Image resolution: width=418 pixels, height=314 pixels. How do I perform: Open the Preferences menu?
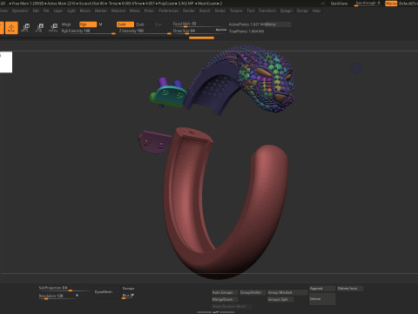169,10
